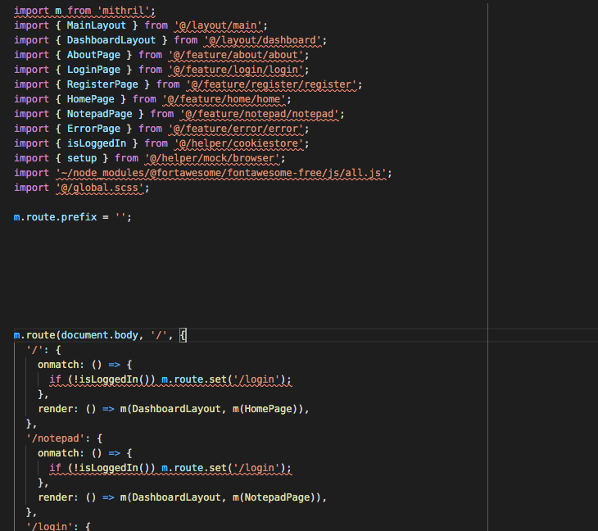
Task: Place cursor on m.route.prefix line
Action: click(x=72, y=217)
